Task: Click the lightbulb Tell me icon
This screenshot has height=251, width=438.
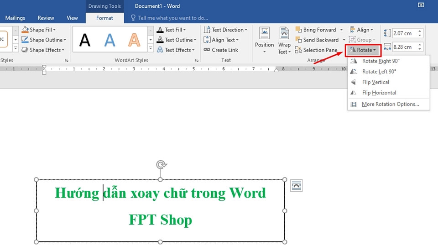Action: pos(133,18)
